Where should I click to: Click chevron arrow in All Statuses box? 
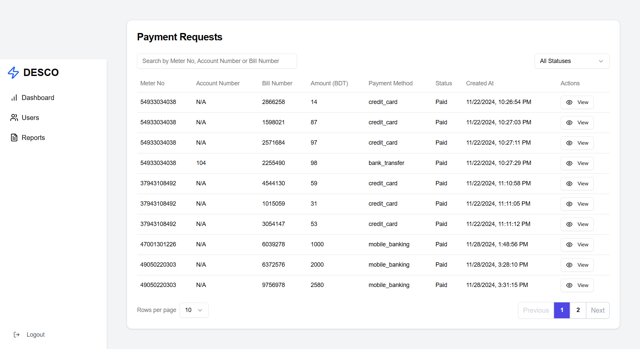point(601,61)
